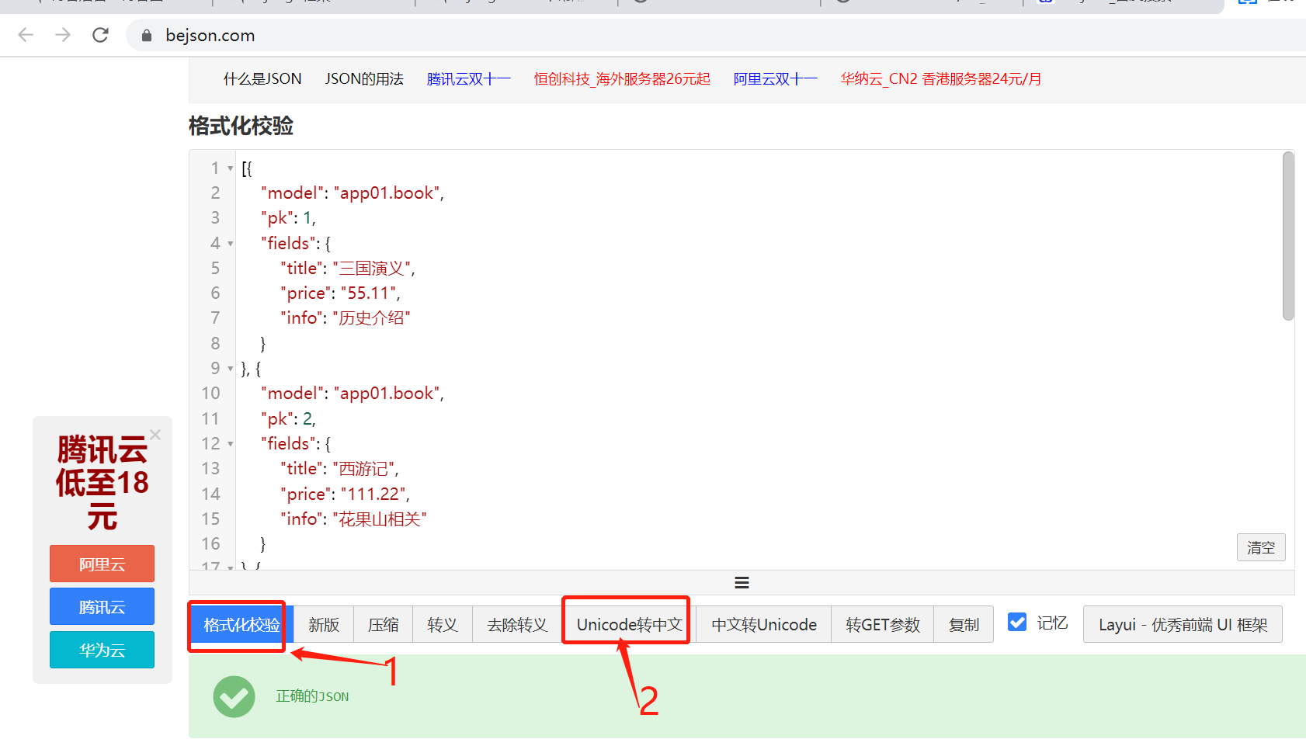This screenshot has height=746, width=1306.
Task: Click the teal 华为云 ad button
Action: pos(102,650)
